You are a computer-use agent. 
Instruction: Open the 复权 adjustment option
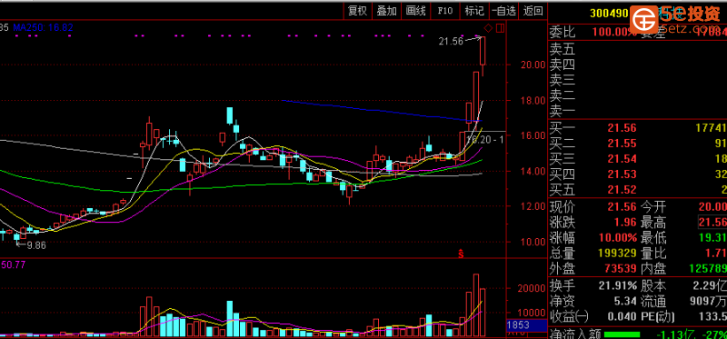coord(357,11)
